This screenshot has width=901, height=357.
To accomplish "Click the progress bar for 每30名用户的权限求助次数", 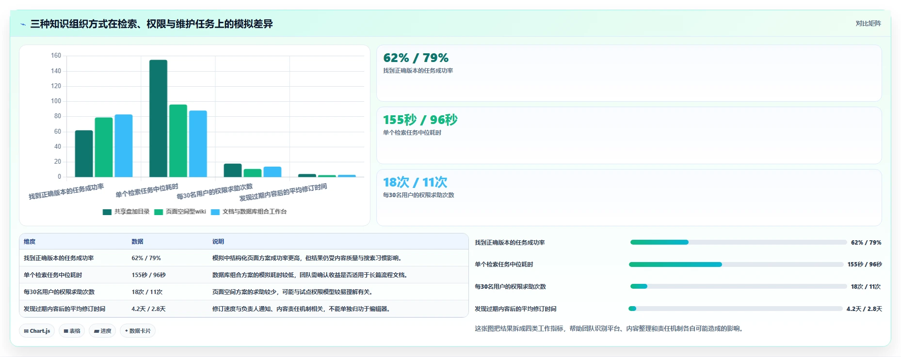I will (739, 286).
